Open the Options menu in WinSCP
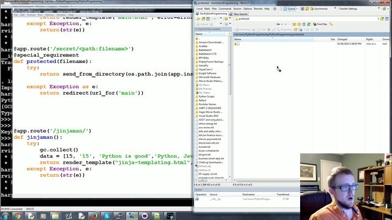392x220 pixels. coord(247,9)
